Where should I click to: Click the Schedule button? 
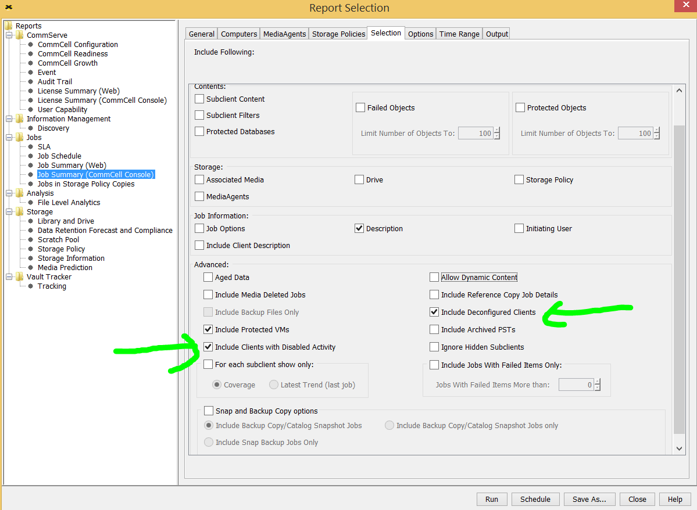(535, 500)
